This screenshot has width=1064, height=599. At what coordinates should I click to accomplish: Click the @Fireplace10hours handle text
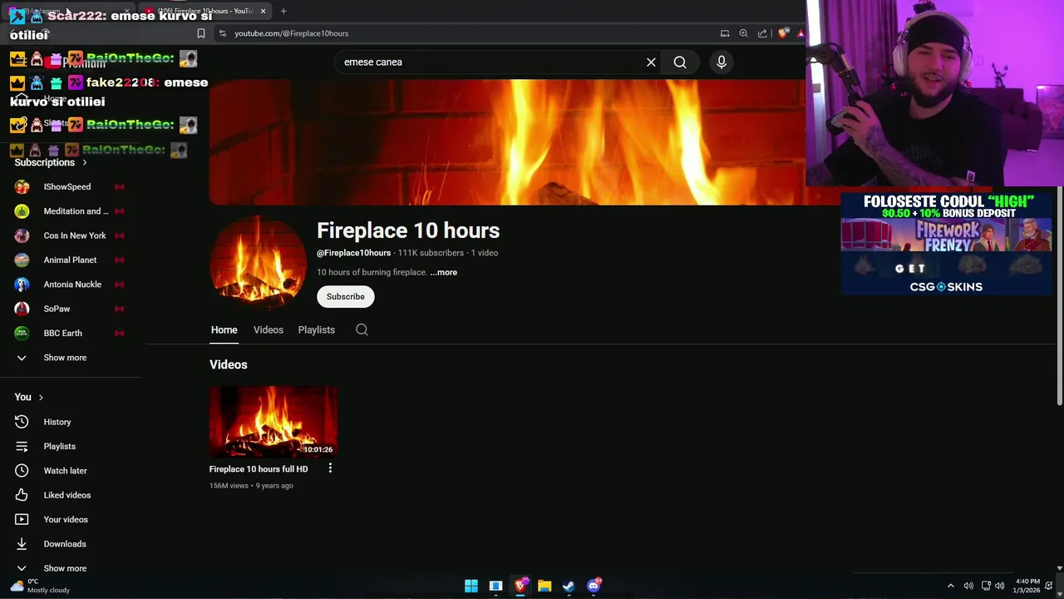(353, 253)
